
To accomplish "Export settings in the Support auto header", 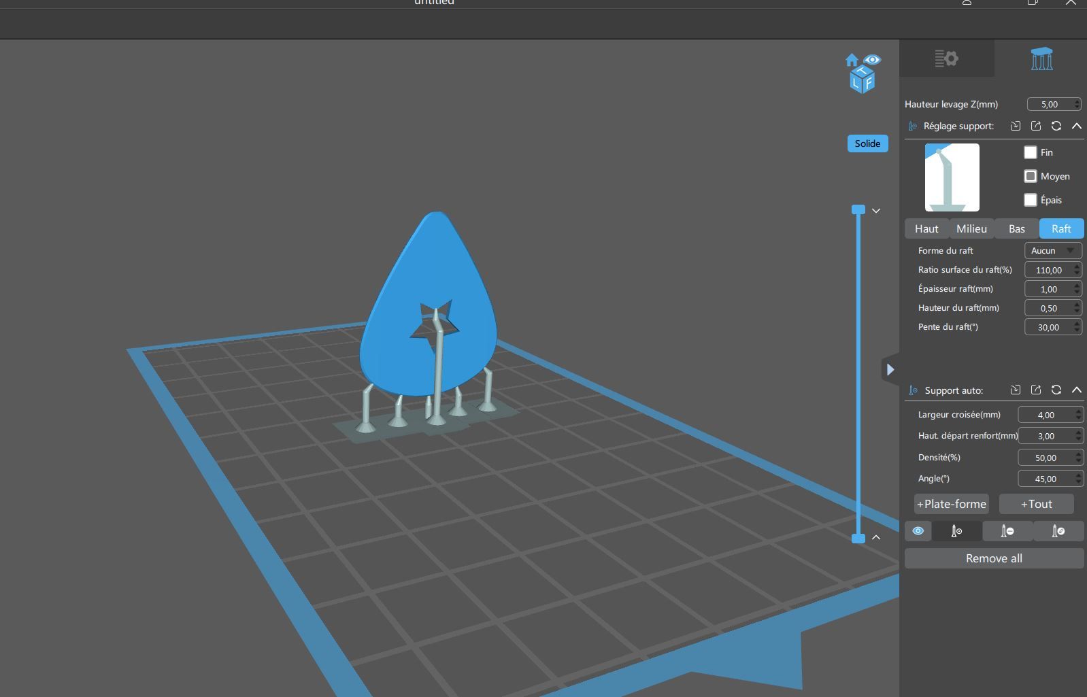I will tap(1036, 390).
